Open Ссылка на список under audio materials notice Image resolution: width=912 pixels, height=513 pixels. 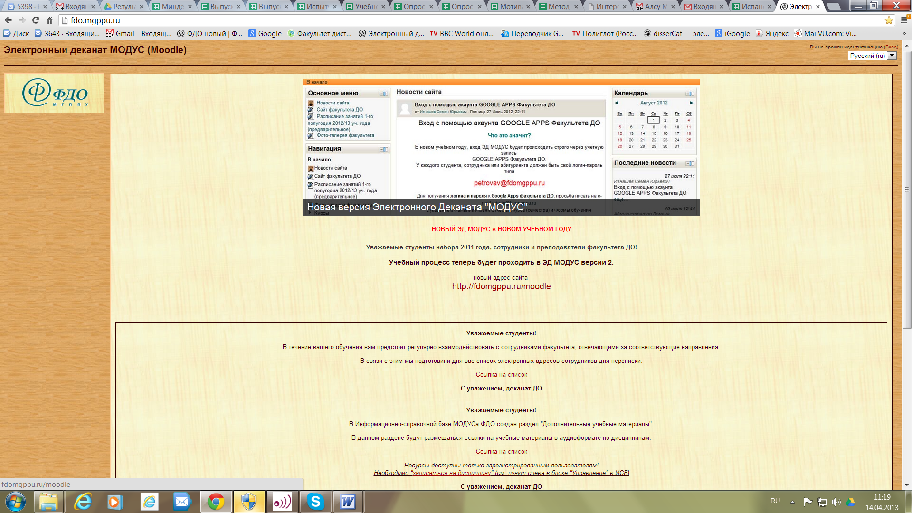[501, 452]
